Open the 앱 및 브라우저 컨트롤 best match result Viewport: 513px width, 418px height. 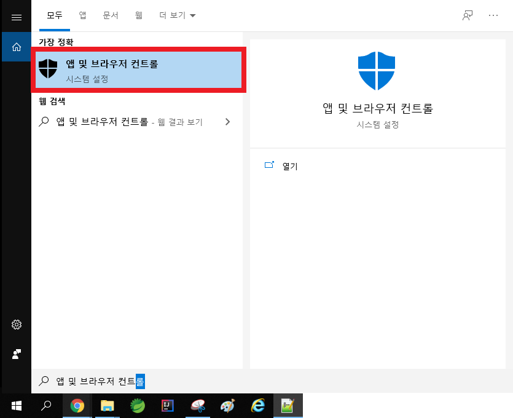tap(138, 69)
